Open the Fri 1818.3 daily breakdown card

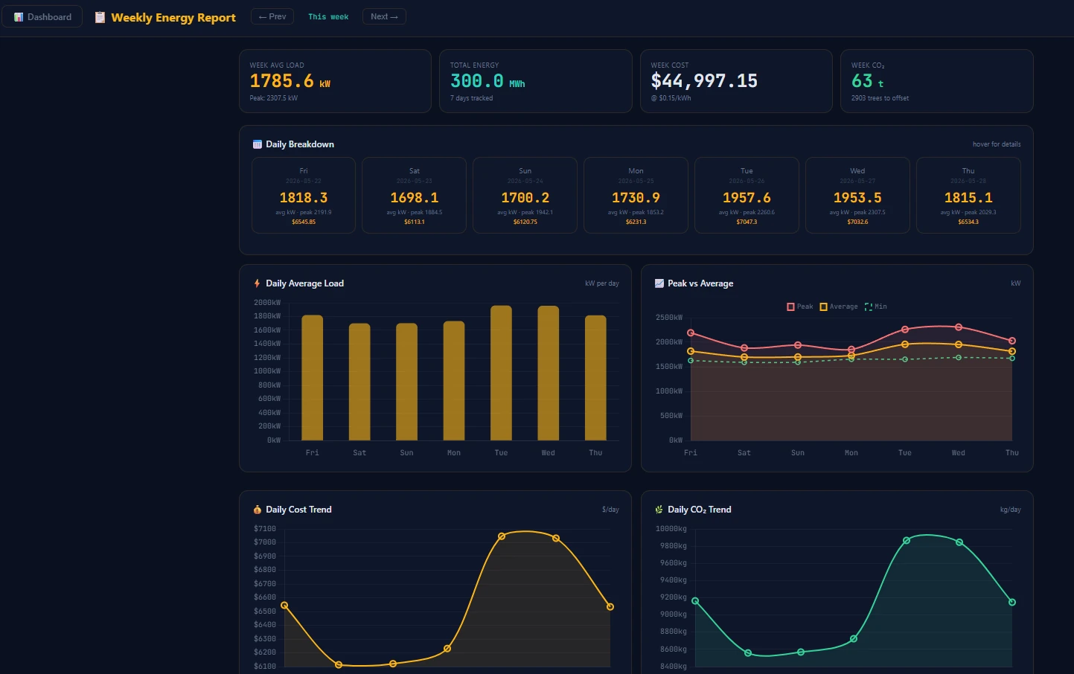click(304, 196)
